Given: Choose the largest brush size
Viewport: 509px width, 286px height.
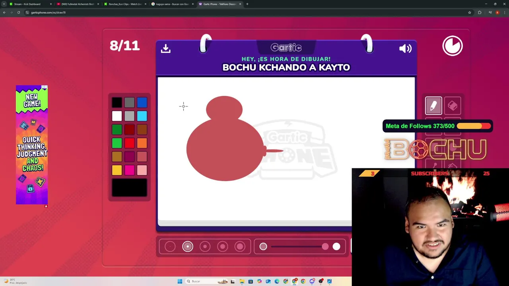Looking at the screenshot, I should (240, 247).
